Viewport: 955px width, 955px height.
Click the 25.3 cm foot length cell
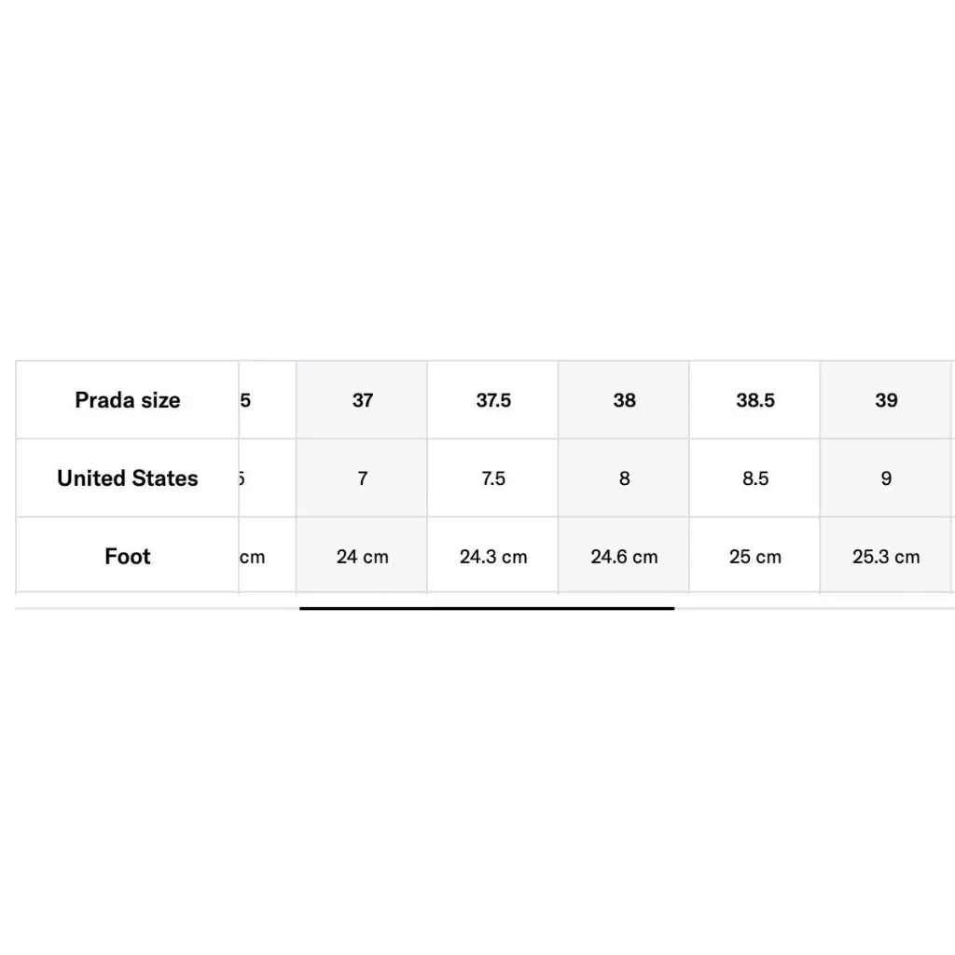[x=886, y=557]
